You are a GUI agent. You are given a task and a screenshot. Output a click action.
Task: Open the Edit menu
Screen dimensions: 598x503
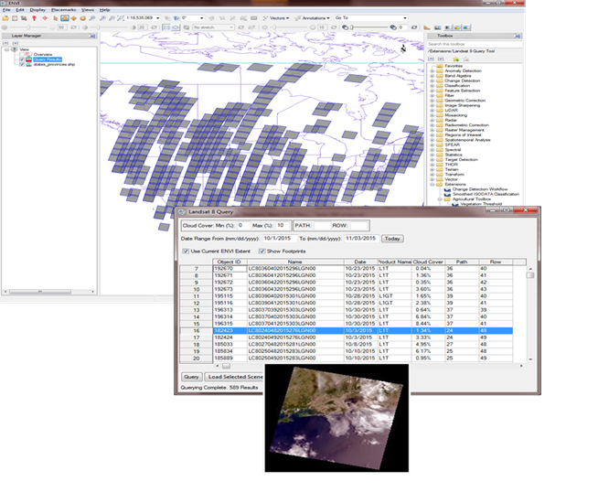click(20, 10)
